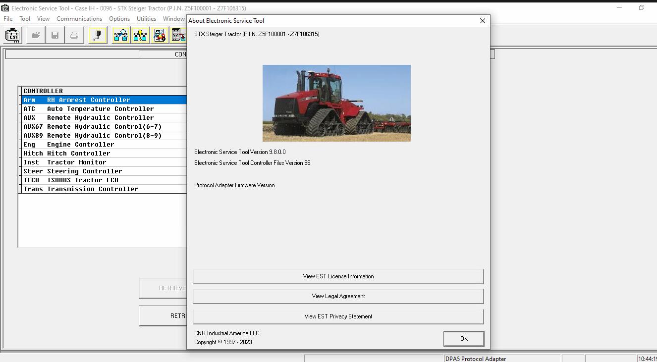657x362 pixels.
Task: Click the Copyright 1997 - 2023 text
Action: (223, 342)
